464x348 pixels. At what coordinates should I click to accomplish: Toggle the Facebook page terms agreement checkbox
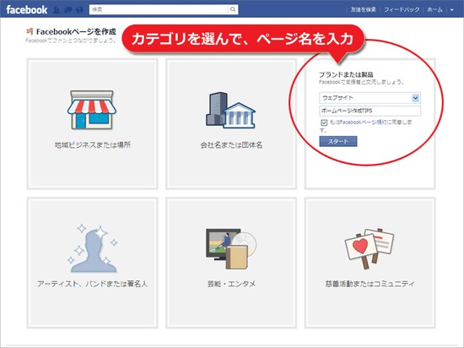(x=324, y=122)
